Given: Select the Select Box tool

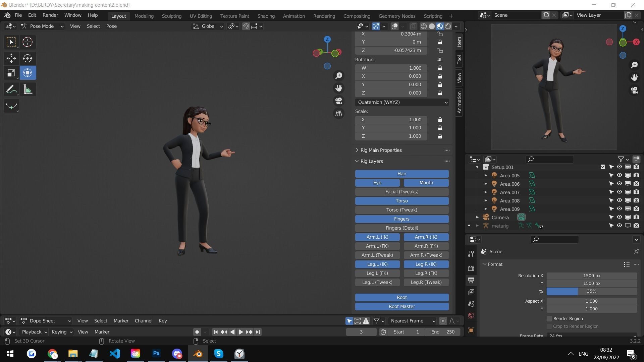Looking at the screenshot, I should (x=11, y=42).
